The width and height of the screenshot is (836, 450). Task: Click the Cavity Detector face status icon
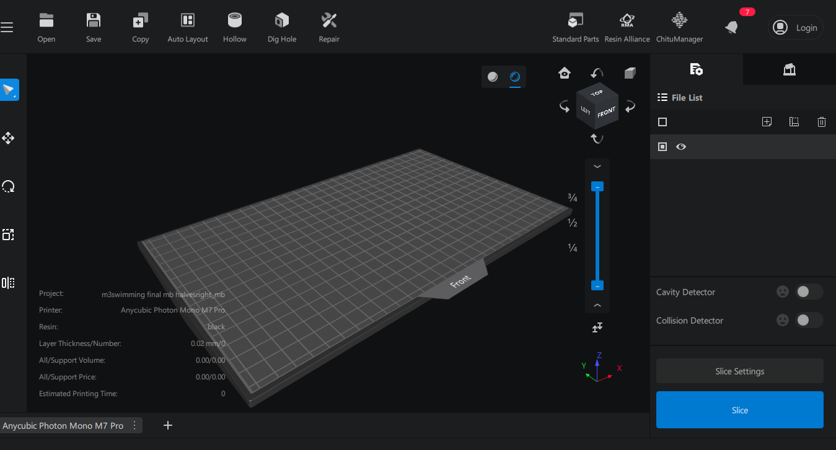pyautogui.click(x=783, y=292)
